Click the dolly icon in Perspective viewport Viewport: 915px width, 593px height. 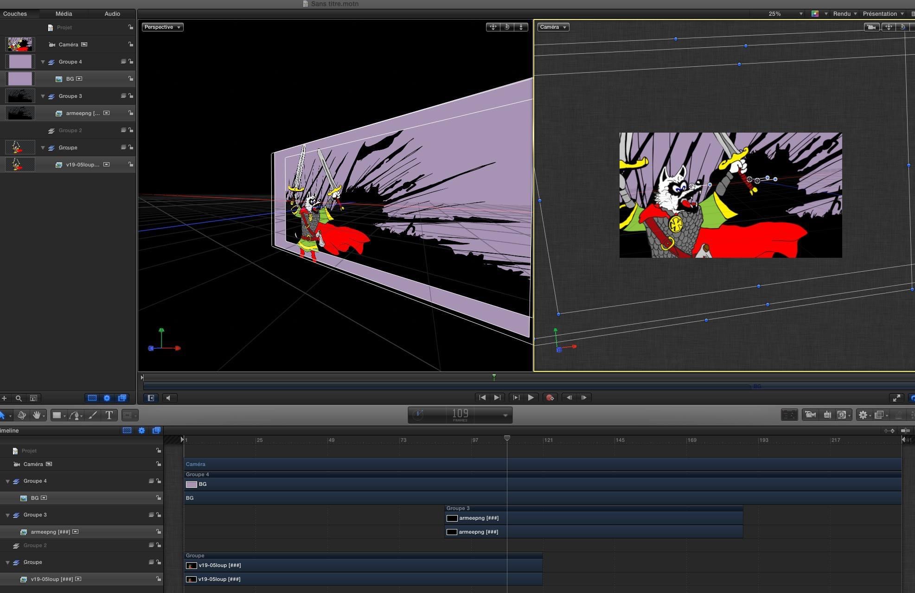pos(521,27)
